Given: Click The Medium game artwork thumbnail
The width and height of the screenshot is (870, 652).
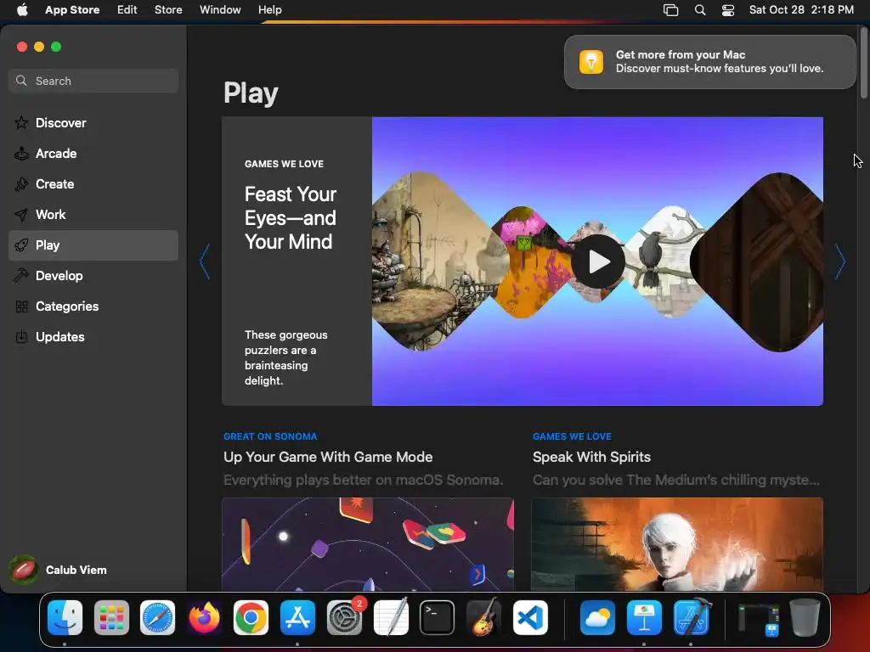Looking at the screenshot, I should 677,544.
